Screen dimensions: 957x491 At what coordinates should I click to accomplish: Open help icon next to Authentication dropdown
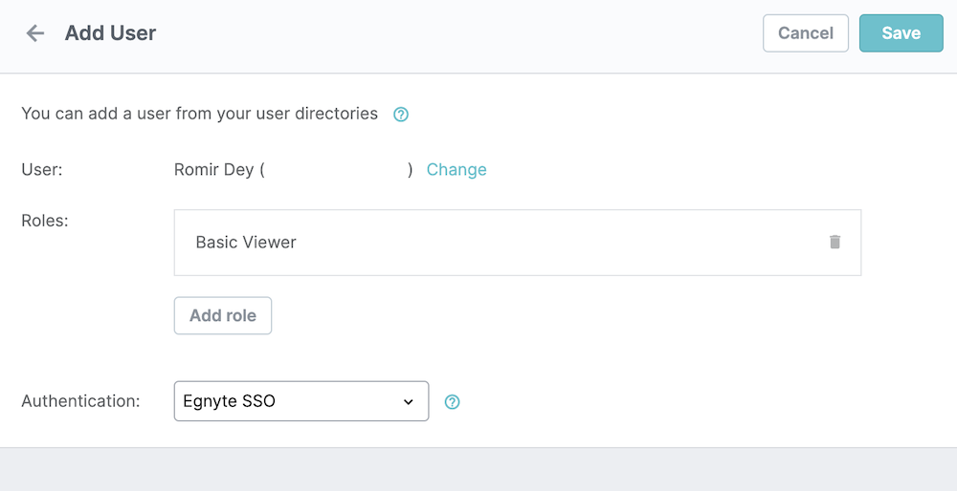(x=453, y=402)
